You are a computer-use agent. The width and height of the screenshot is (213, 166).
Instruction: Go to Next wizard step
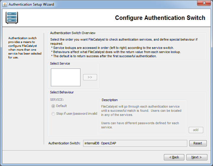197,157
